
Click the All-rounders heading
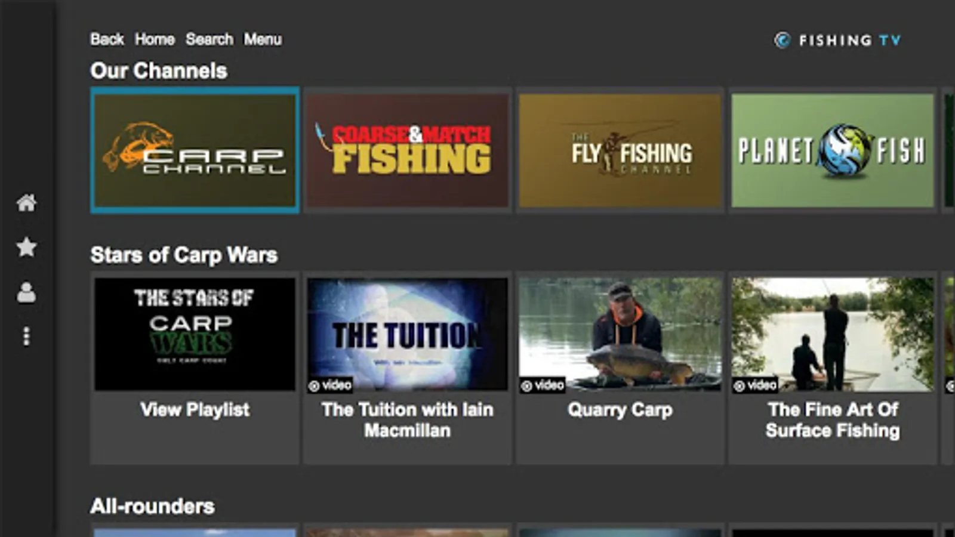152,507
